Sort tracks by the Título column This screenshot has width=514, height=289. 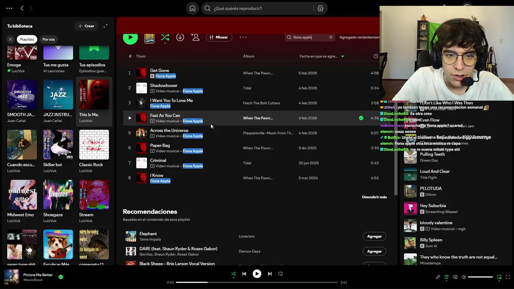coord(141,56)
